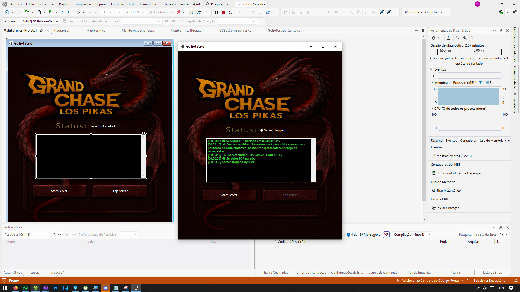Pause debugging with the Break All icon
This screenshot has width=520, height=292.
click(x=216, y=12)
